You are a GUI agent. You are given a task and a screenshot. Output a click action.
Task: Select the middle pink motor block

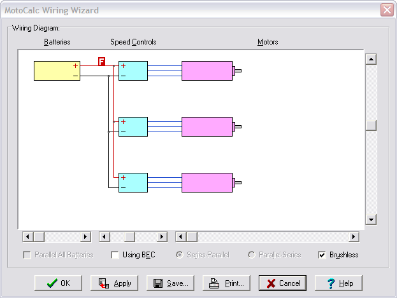tap(207, 127)
